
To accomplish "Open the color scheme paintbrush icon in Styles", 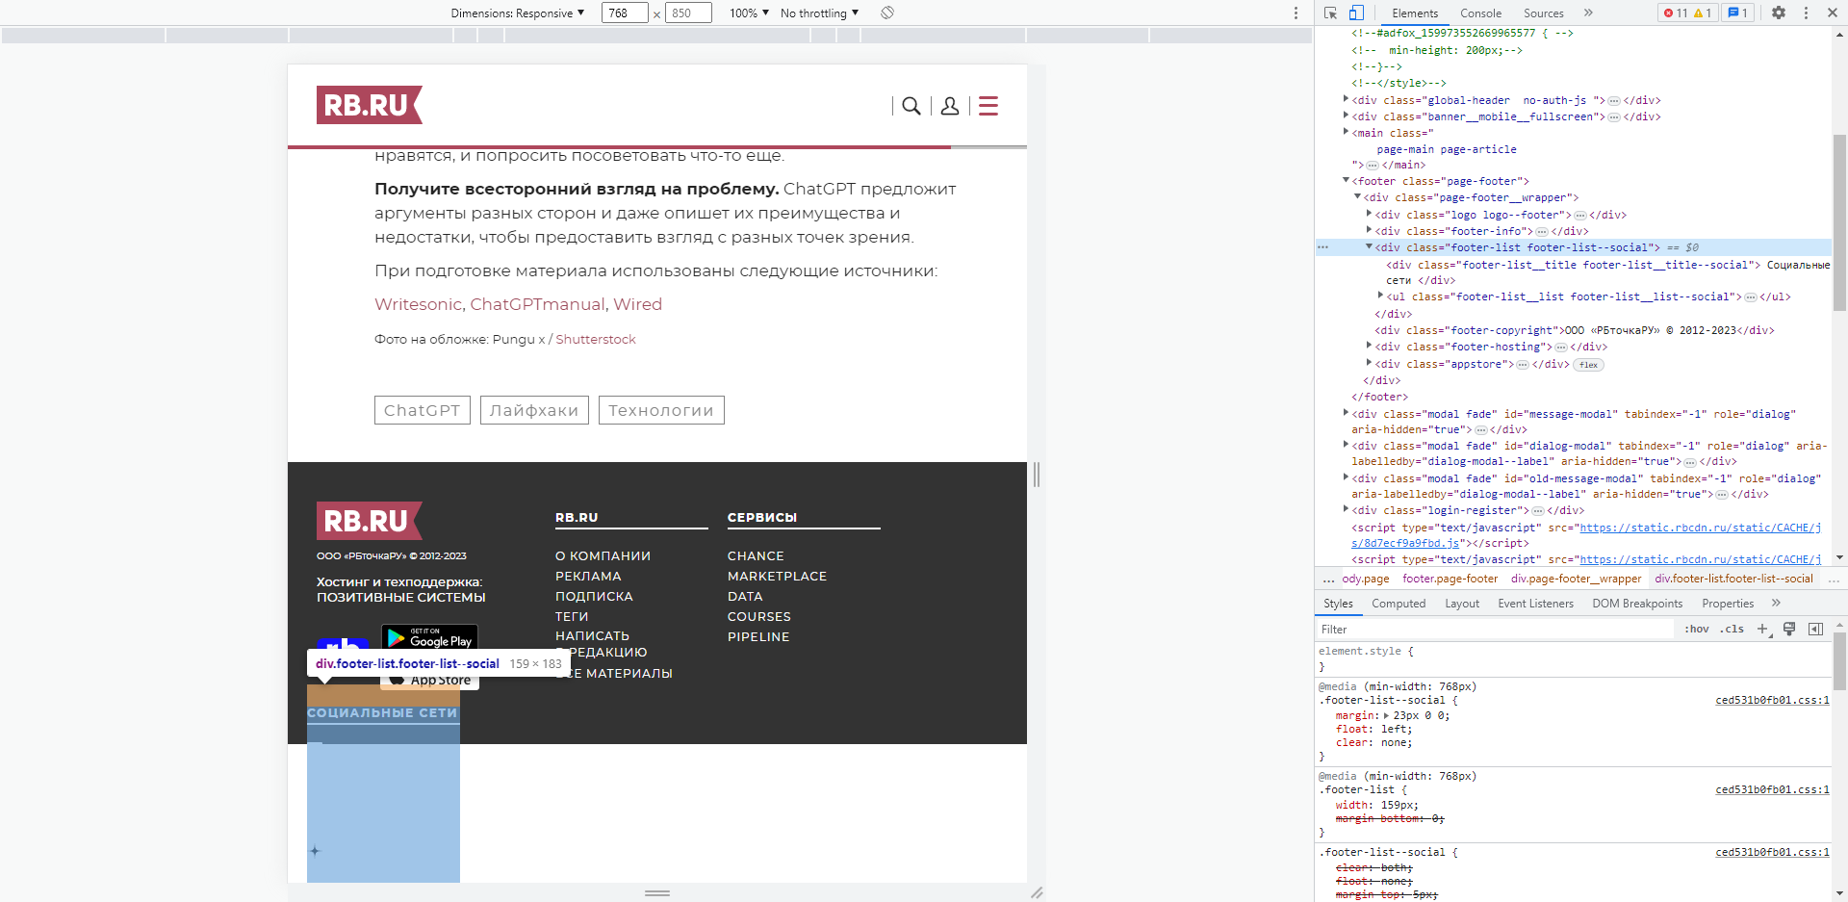I will tap(1789, 629).
